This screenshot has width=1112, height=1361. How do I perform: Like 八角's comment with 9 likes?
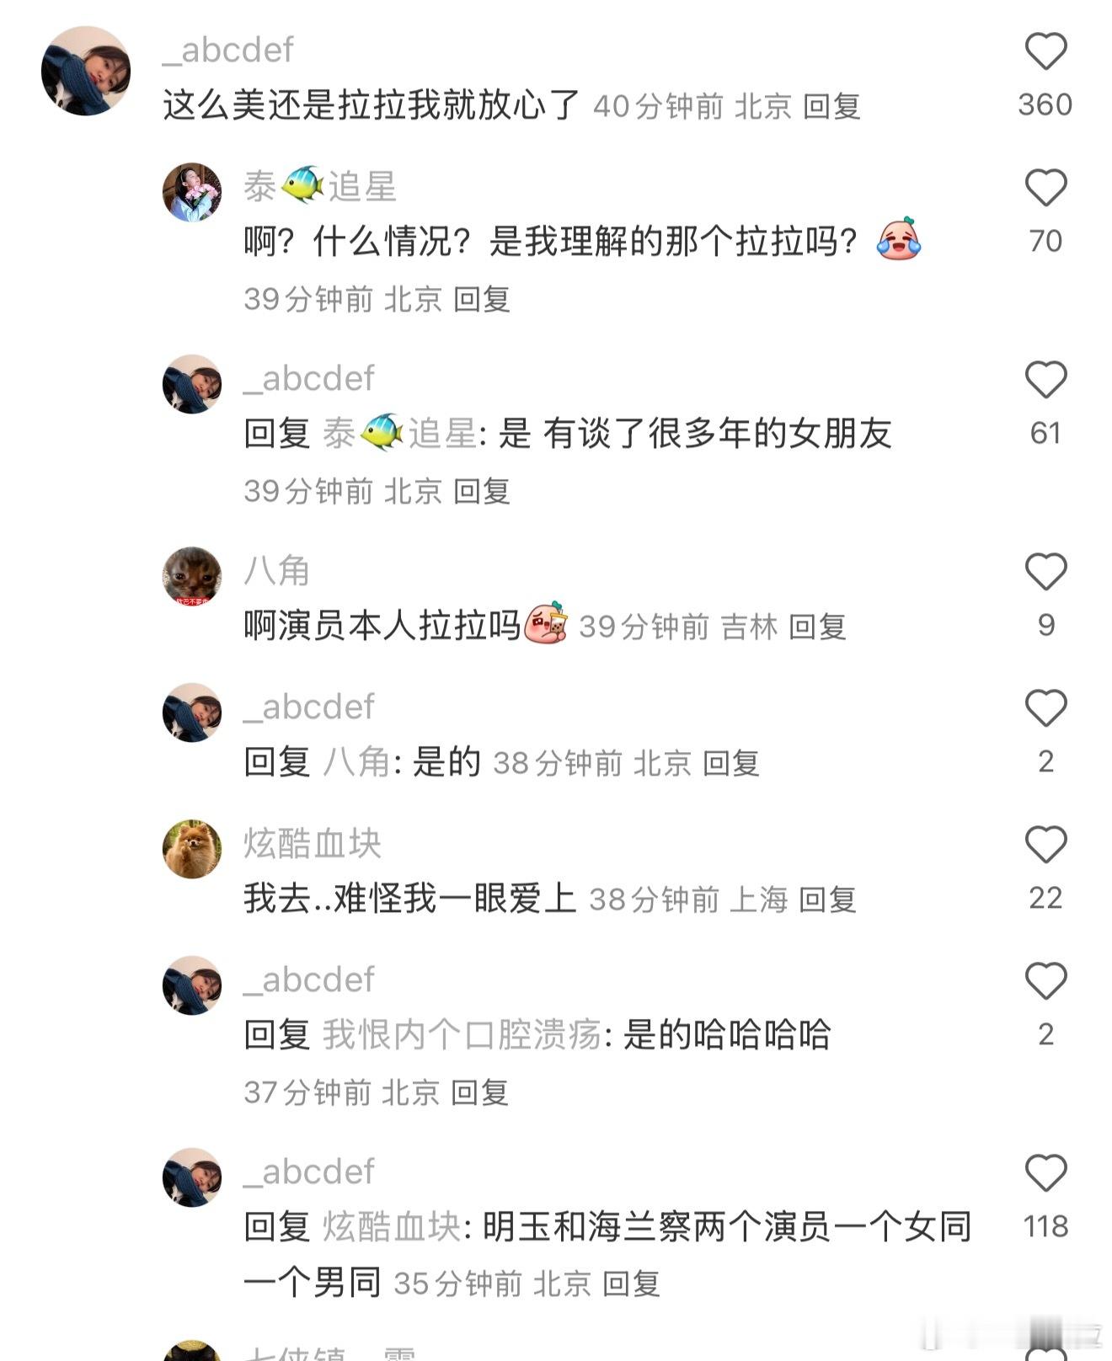(1045, 572)
